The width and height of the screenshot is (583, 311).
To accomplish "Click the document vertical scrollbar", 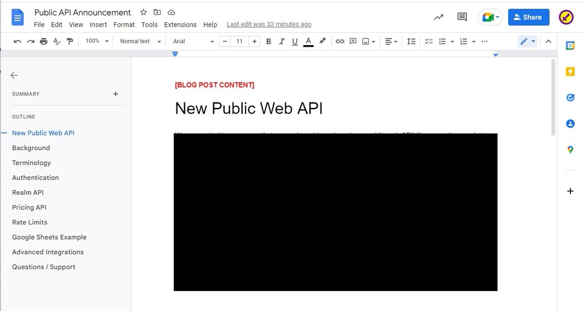I will (553, 97).
